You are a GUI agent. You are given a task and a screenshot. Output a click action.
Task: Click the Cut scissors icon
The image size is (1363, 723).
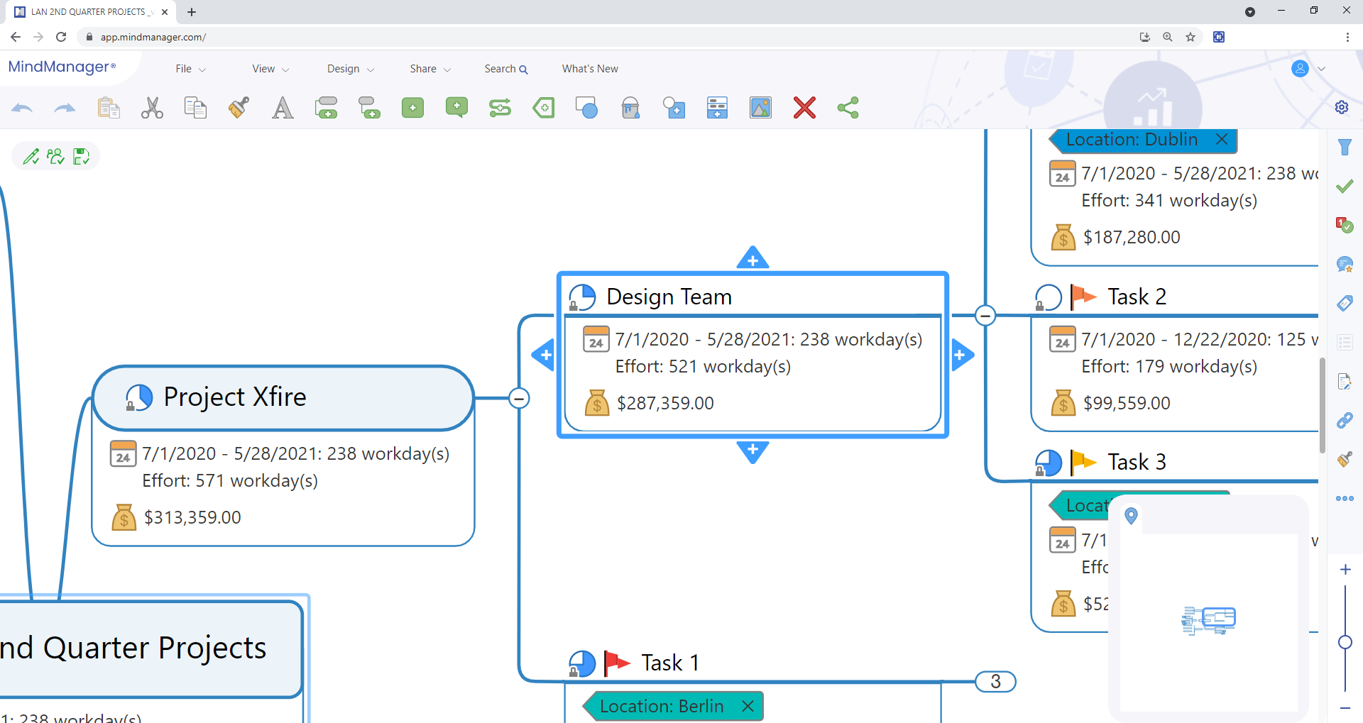click(152, 108)
